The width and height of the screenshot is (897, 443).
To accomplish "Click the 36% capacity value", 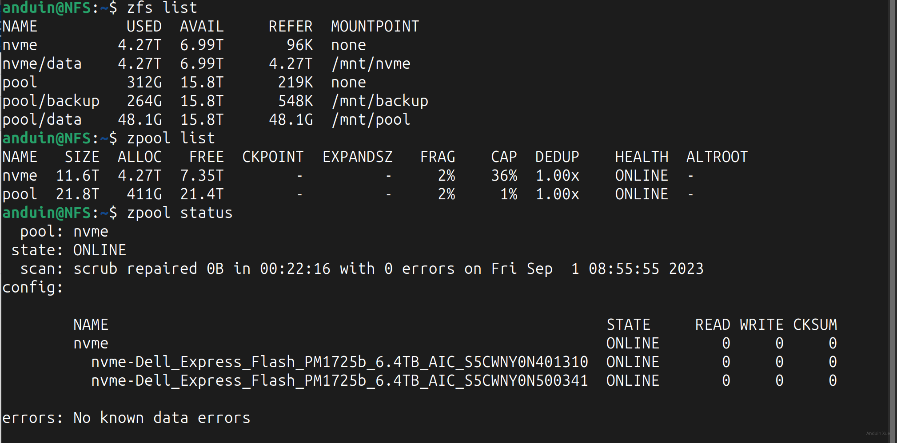I will [504, 176].
